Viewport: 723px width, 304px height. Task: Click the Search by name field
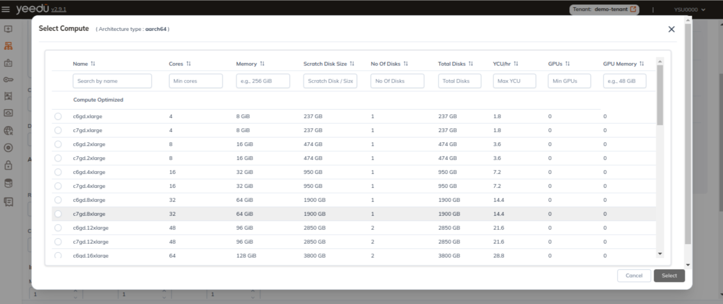[x=112, y=81]
